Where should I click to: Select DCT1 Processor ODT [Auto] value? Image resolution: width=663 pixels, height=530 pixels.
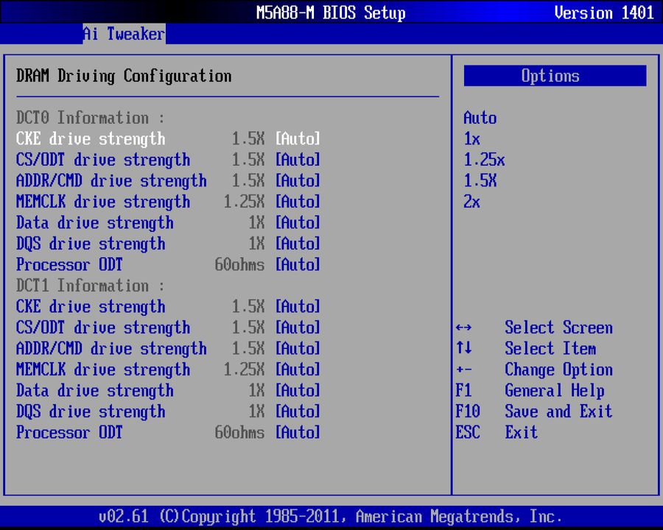click(x=298, y=432)
